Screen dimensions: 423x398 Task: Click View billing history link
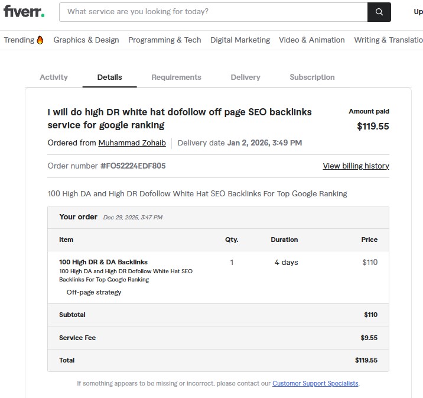356,166
